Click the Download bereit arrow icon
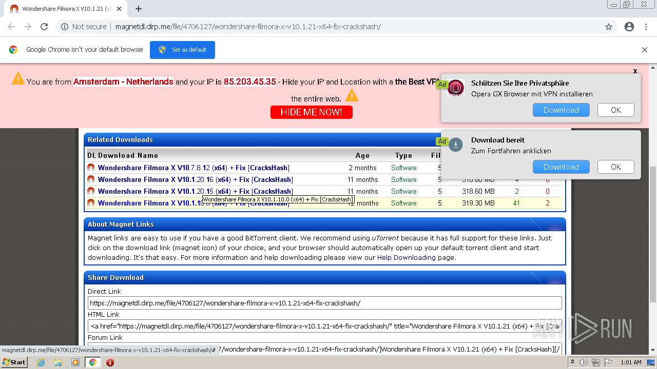This screenshot has width=657, height=369. point(455,145)
